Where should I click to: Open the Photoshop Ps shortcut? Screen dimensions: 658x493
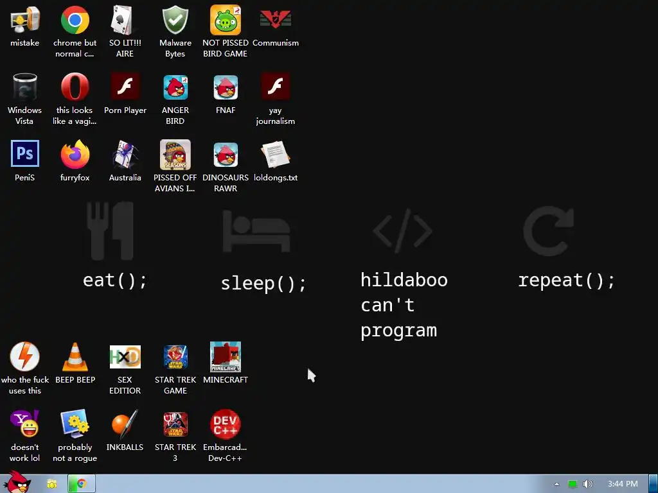[25, 153]
